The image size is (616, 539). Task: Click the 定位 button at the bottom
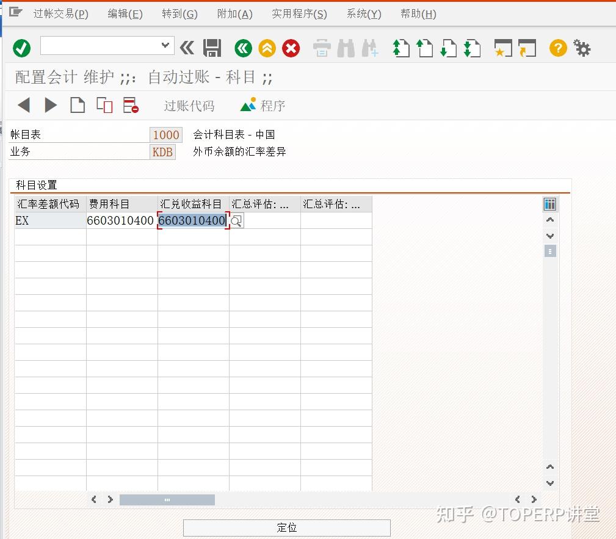tap(286, 527)
